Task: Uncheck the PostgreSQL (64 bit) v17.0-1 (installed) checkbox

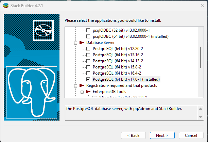Action: [x=88, y=79]
